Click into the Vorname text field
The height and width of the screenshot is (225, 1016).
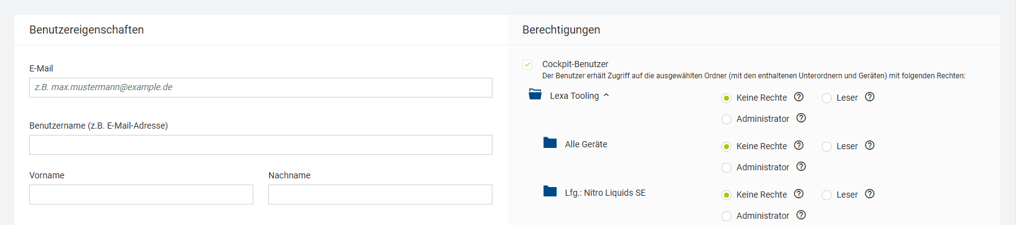click(141, 195)
